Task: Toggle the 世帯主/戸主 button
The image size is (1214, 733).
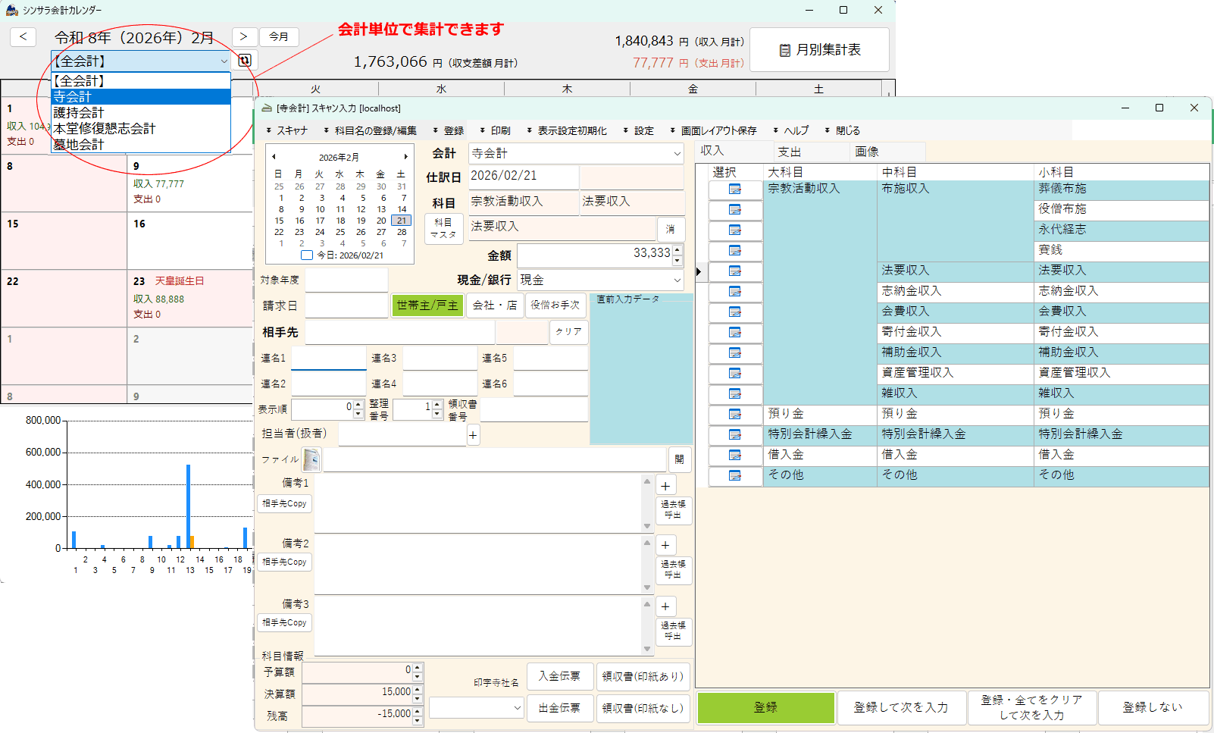Action: 427,305
